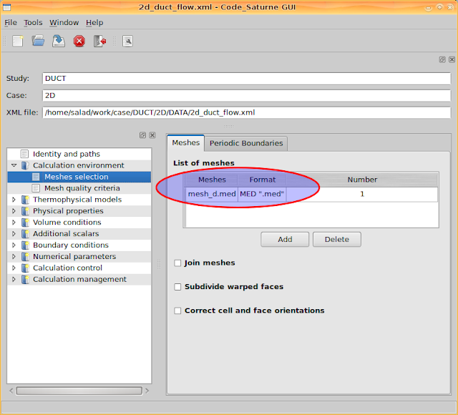
Task: Click the Boundary conditions folder icon
Action: [x=26, y=245]
